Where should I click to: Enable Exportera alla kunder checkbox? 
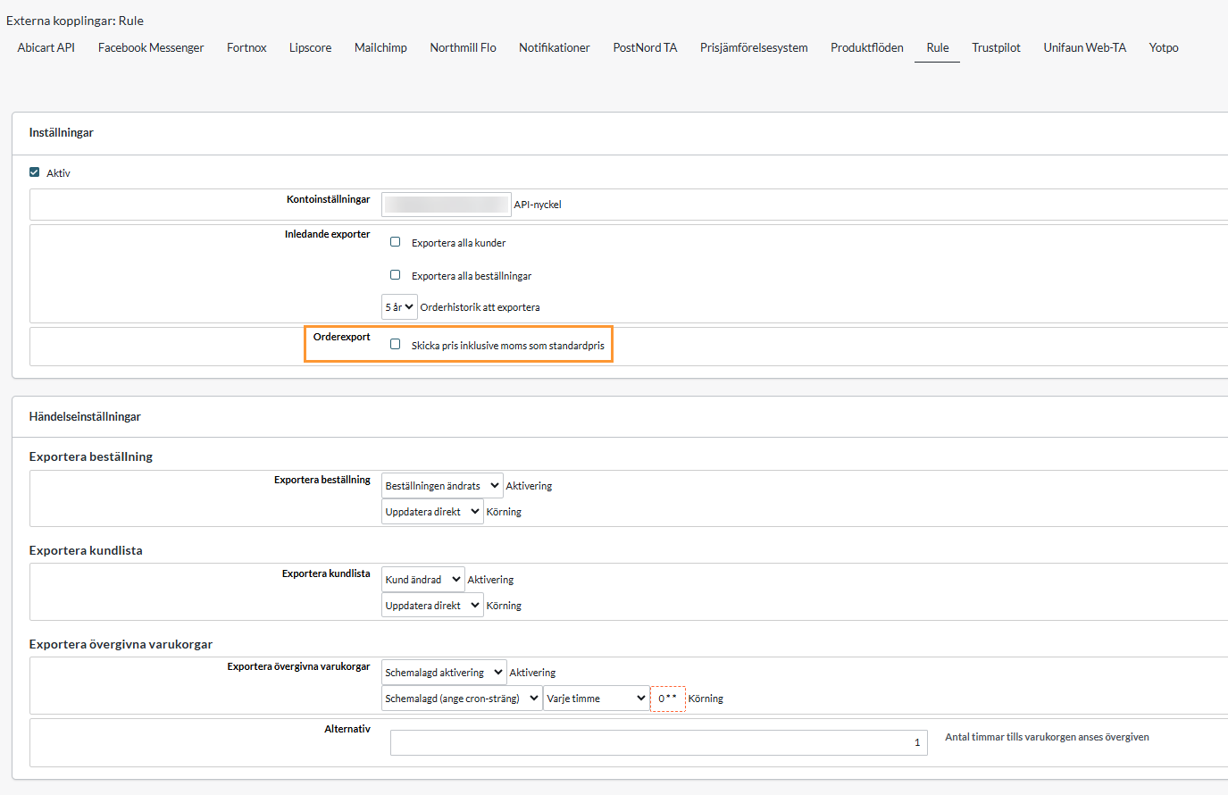(395, 242)
